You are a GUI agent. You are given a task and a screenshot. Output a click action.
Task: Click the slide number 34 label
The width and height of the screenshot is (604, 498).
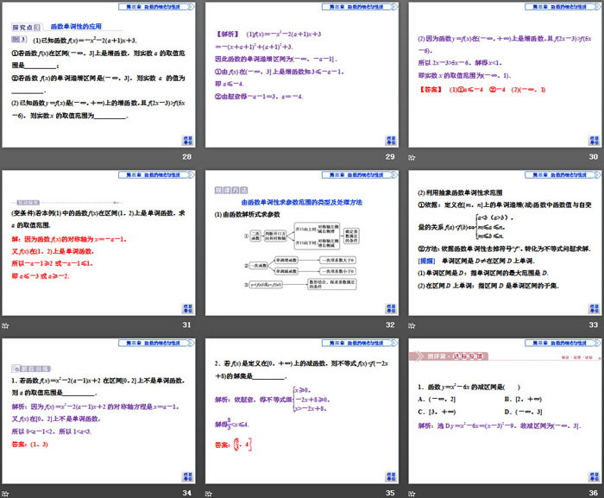coord(186,492)
